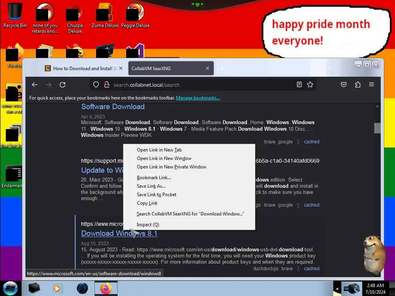Image resolution: width=395 pixels, height=296 pixels.
Task: Bookmark this page with the star icon
Action: tap(310, 84)
